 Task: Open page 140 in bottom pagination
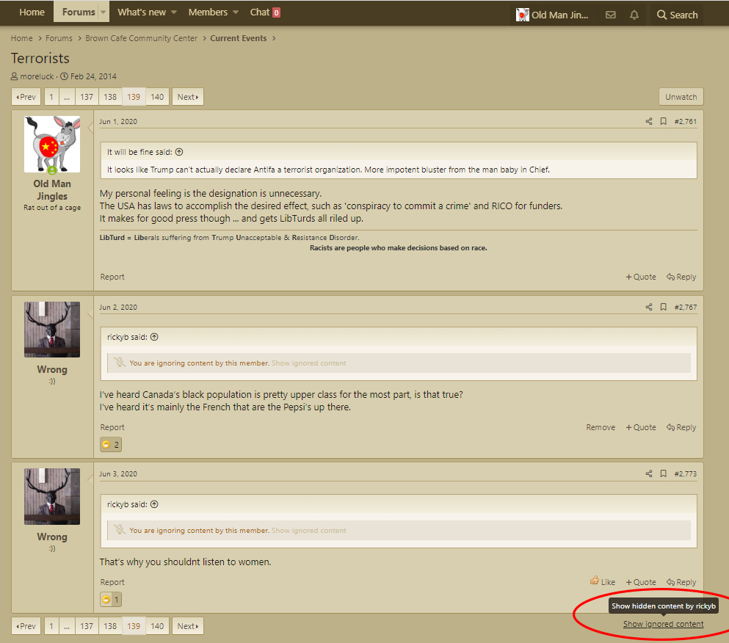157,626
